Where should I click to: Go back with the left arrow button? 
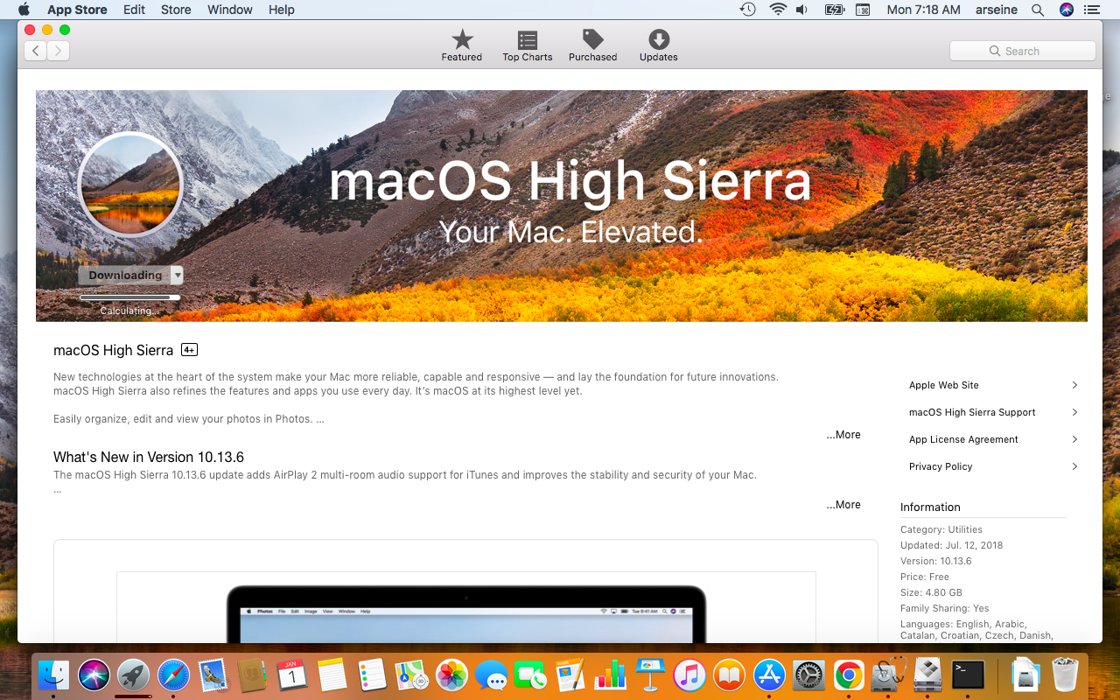(x=35, y=51)
